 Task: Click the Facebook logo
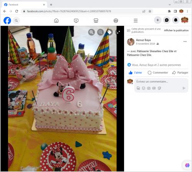point(7,20)
